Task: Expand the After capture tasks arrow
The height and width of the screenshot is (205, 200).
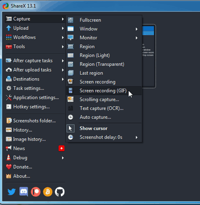Action: [63, 61]
